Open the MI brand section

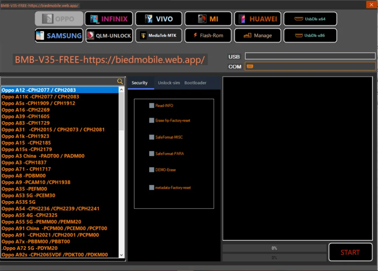coord(208,18)
